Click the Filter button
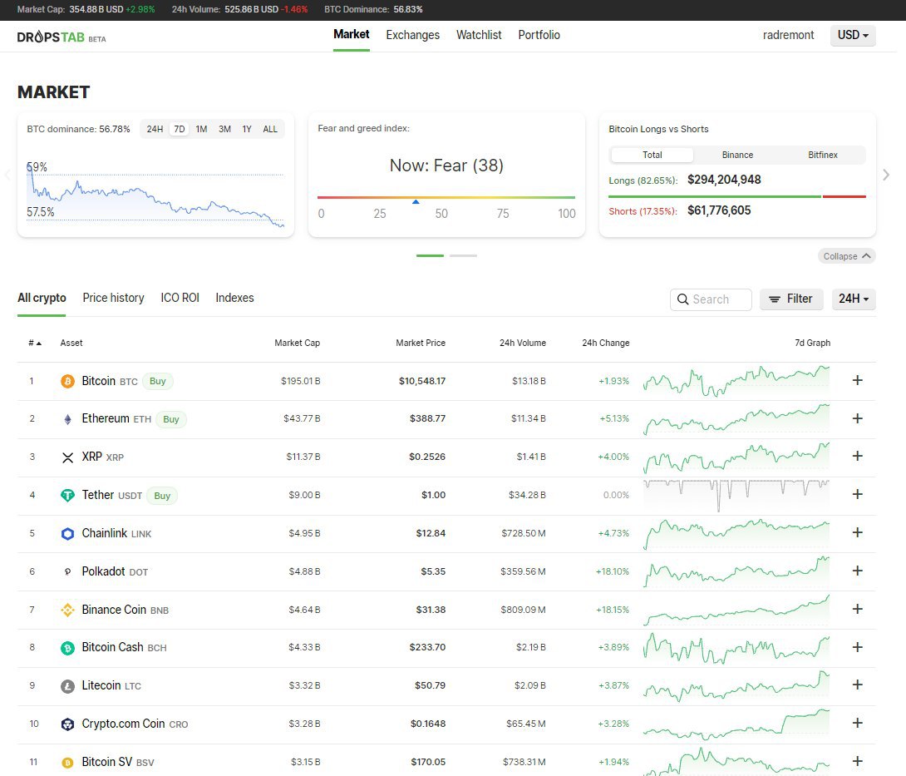Image resolution: width=906 pixels, height=776 pixels. click(x=791, y=299)
